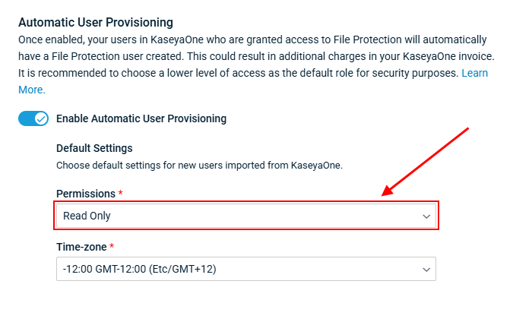513x322 pixels.
Task: Click the Time-zone field label
Action: [81, 247]
